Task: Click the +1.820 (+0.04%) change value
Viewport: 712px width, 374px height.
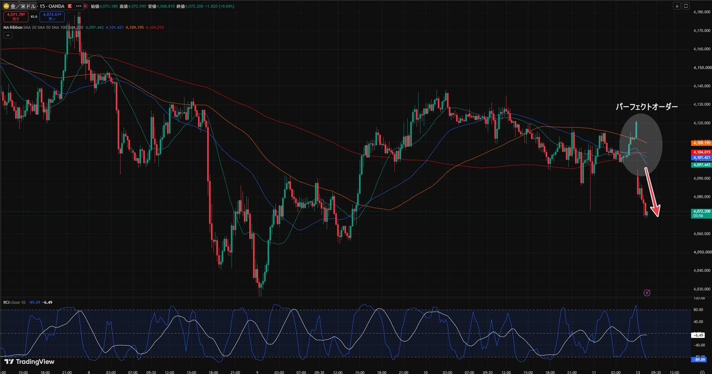Action: coord(221,6)
